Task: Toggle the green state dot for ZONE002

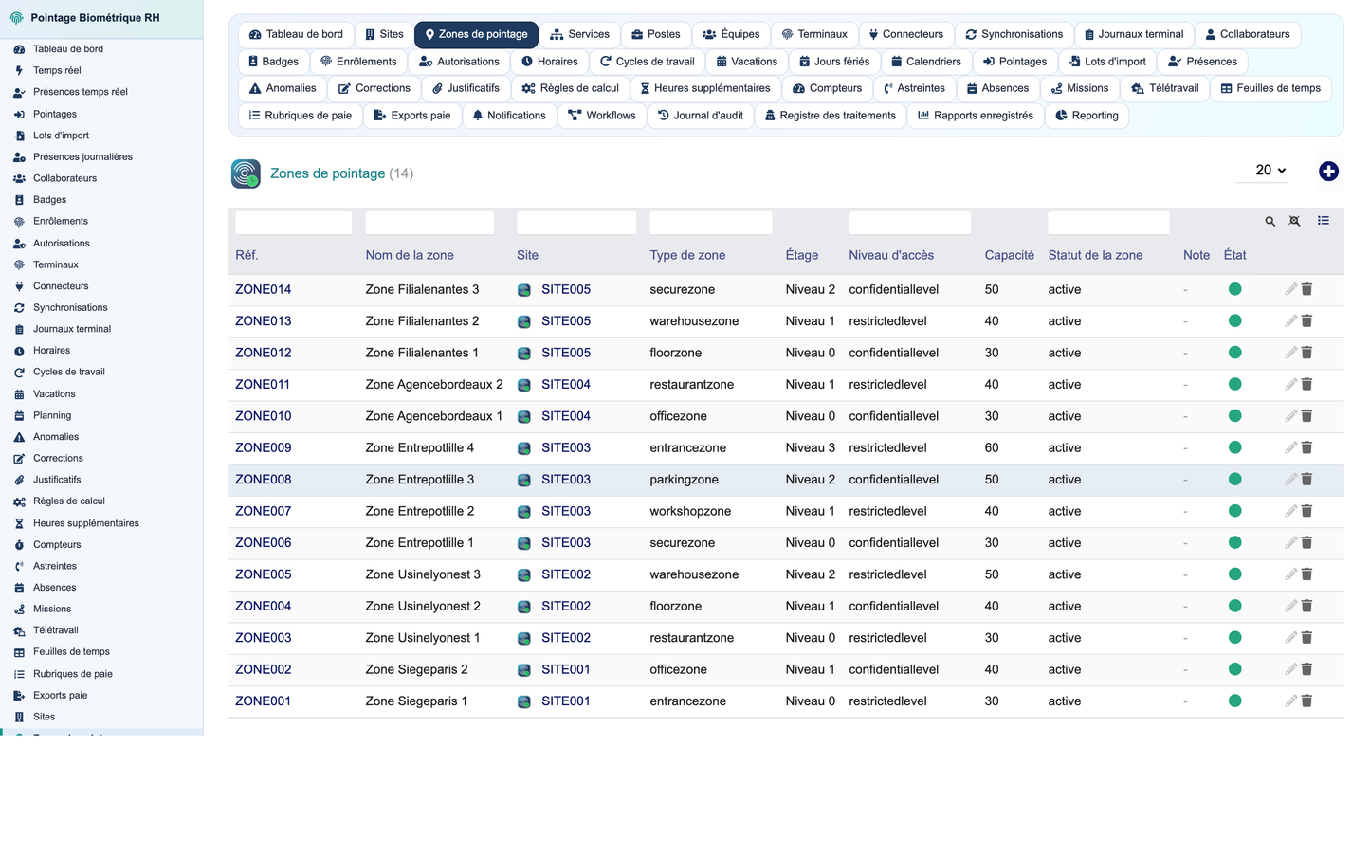Action: coord(1234,669)
